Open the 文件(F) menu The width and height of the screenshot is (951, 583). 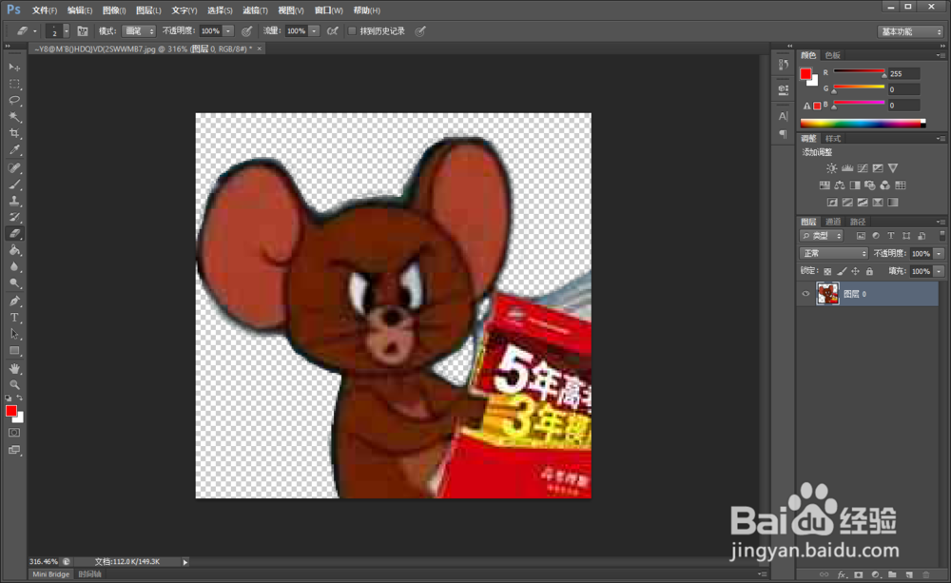point(45,10)
